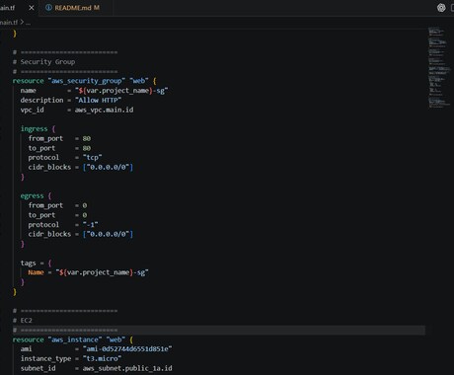Click the protocol = "tcp" line

[65, 158]
